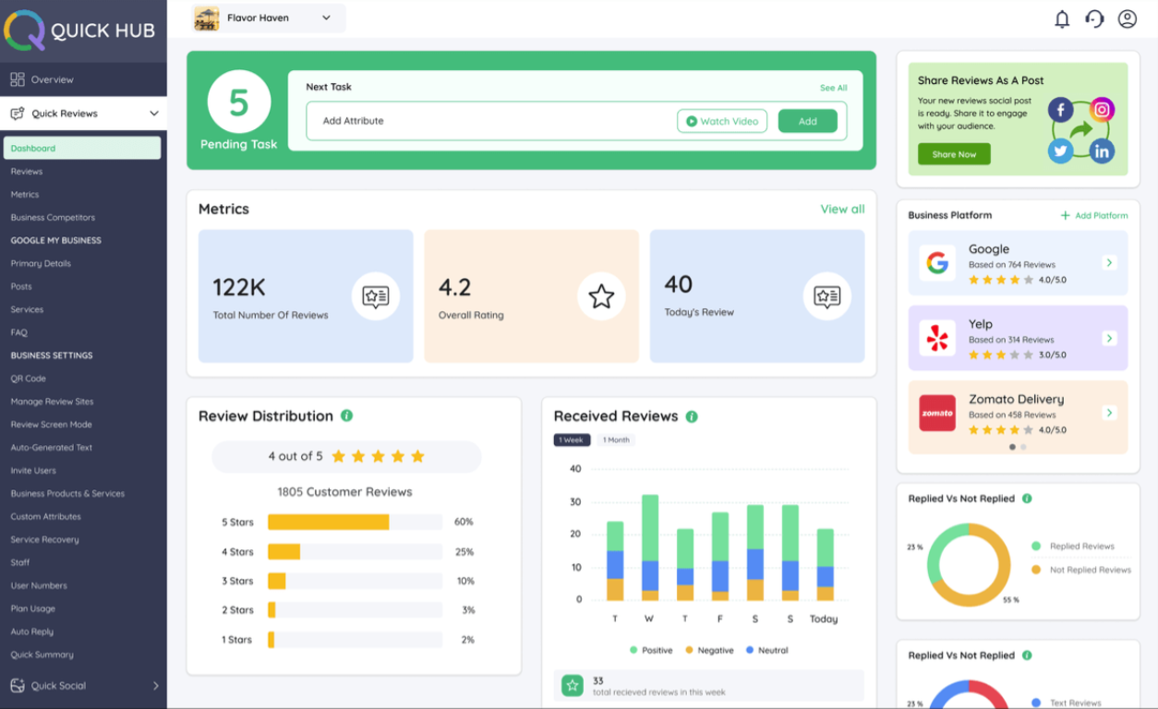Image resolution: width=1158 pixels, height=709 pixels.
Task: Share reviews post to Instagram
Action: point(1102,108)
